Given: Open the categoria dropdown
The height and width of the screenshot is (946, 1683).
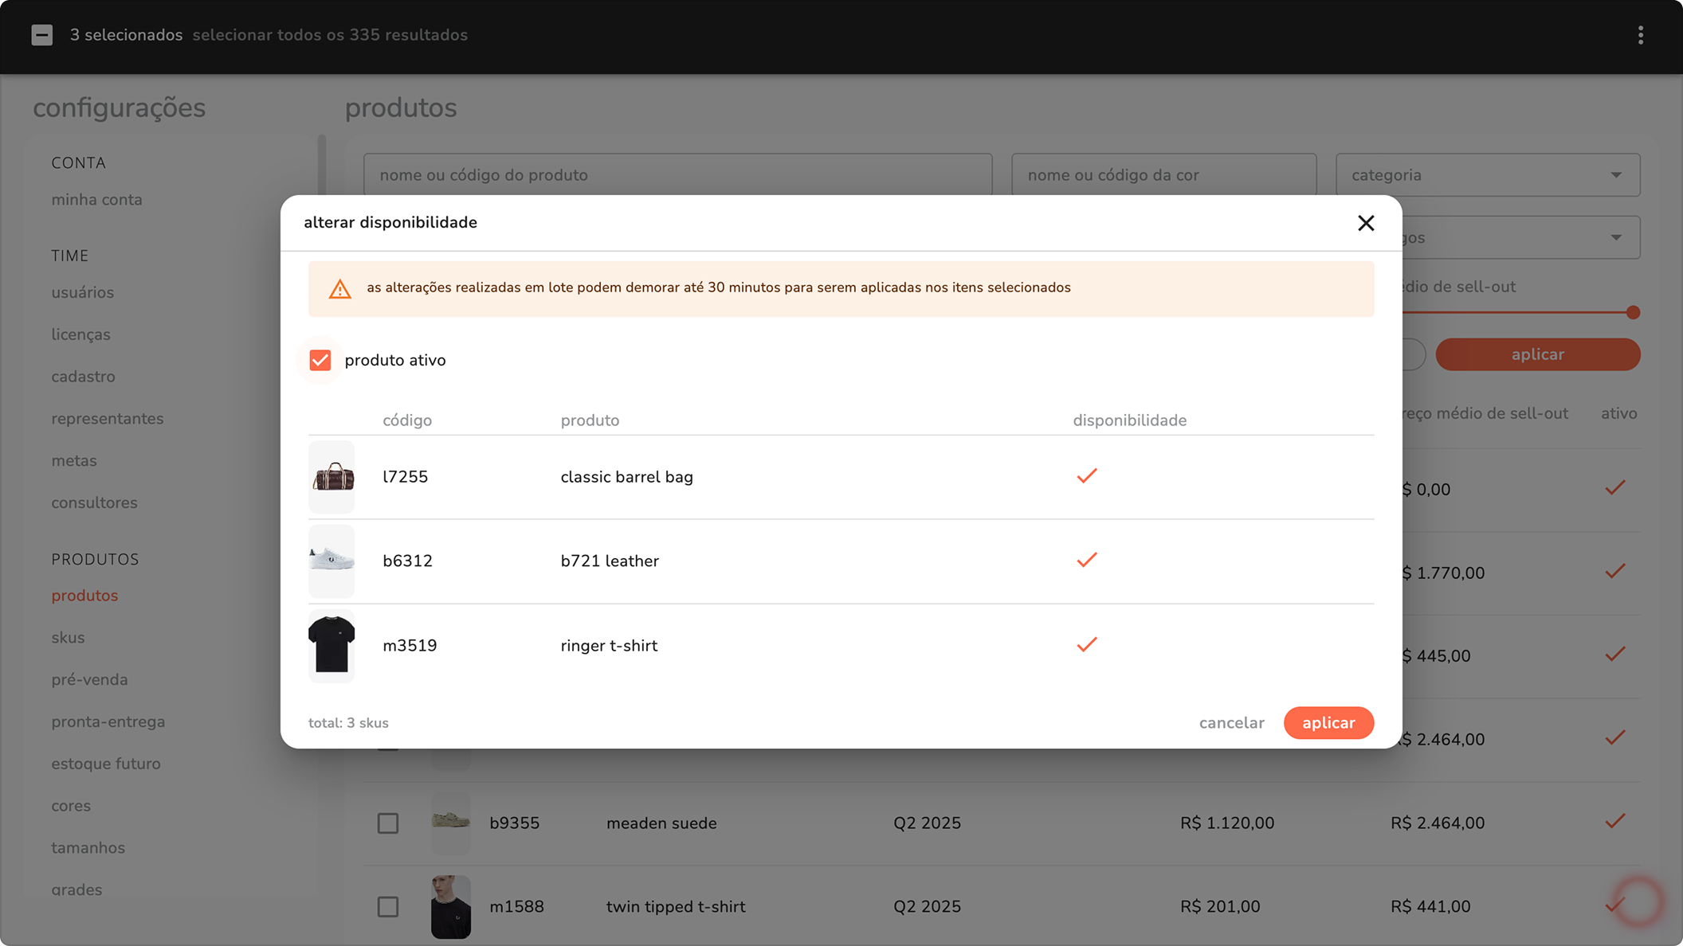Looking at the screenshot, I should click(1487, 175).
